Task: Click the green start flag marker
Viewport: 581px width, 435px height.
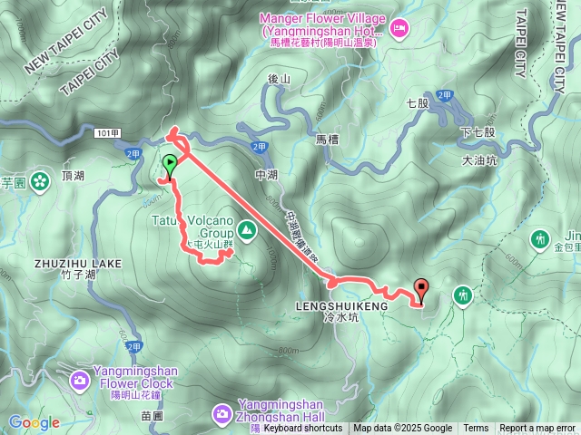Action: [x=170, y=167]
